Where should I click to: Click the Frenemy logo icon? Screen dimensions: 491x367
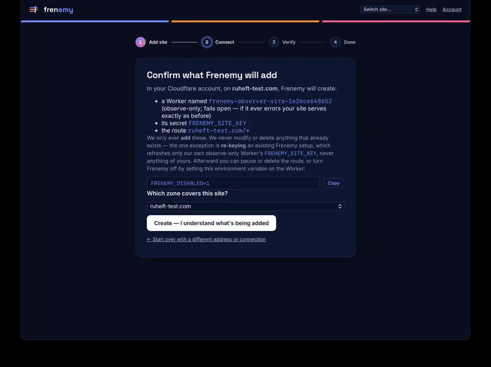(33, 9)
